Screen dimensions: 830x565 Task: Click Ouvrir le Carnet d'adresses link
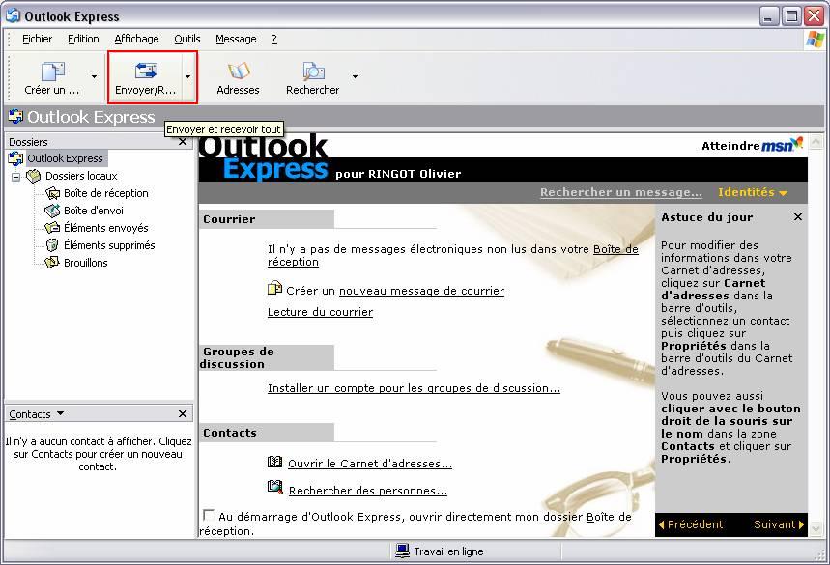[x=370, y=464]
